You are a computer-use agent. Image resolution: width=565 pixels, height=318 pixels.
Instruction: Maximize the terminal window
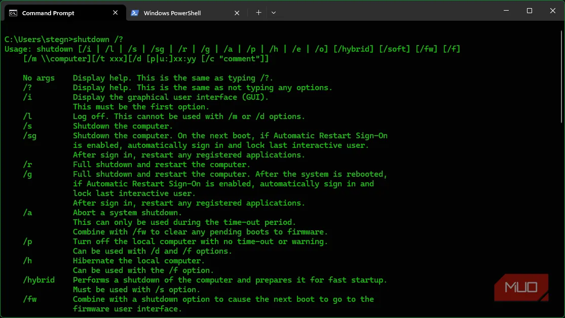(x=529, y=11)
